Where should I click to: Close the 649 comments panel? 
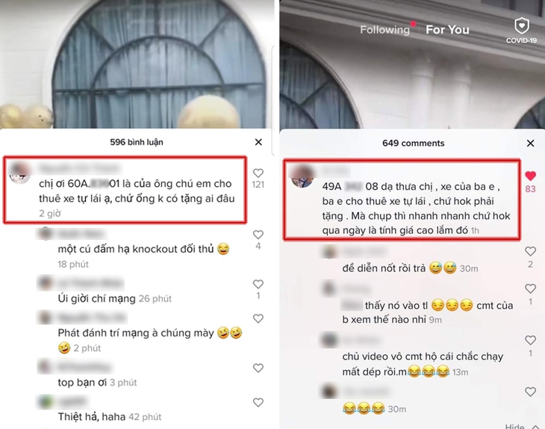point(530,143)
